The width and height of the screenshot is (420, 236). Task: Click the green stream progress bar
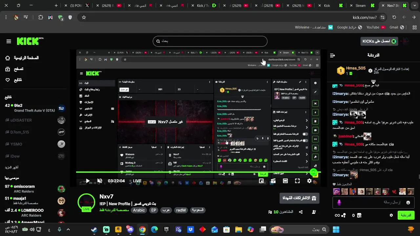pyautogui.click(x=199, y=172)
